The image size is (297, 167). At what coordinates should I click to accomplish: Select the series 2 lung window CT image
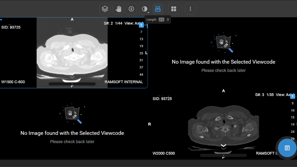point(72,52)
